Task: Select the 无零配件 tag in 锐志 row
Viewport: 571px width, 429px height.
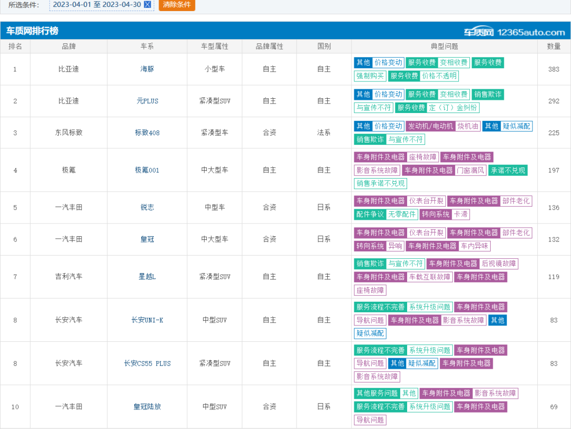Action: point(402,215)
